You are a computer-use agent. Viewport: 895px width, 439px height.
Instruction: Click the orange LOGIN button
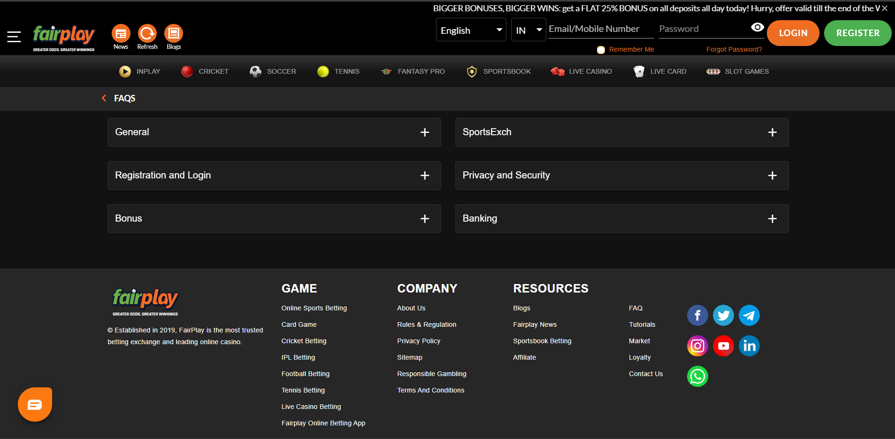click(793, 33)
